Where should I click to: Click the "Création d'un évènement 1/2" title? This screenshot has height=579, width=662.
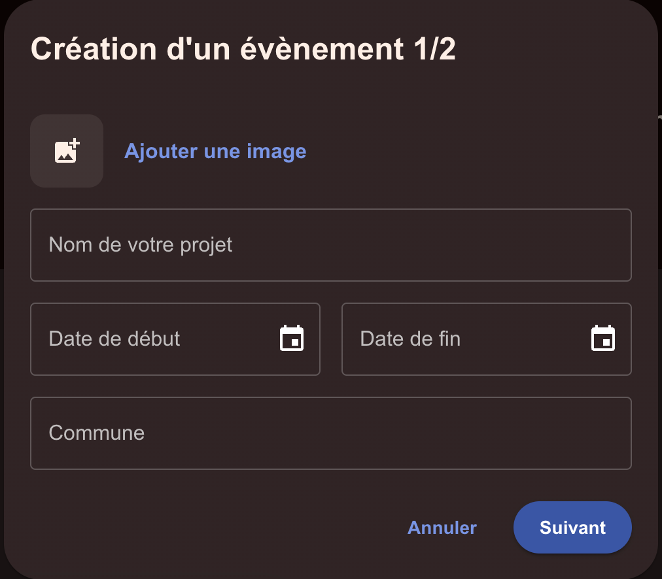[x=243, y=50]
